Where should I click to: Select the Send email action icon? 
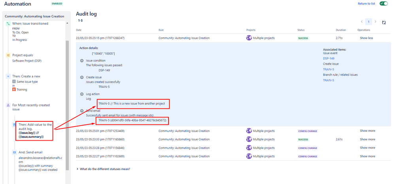(x=14, y=152)
